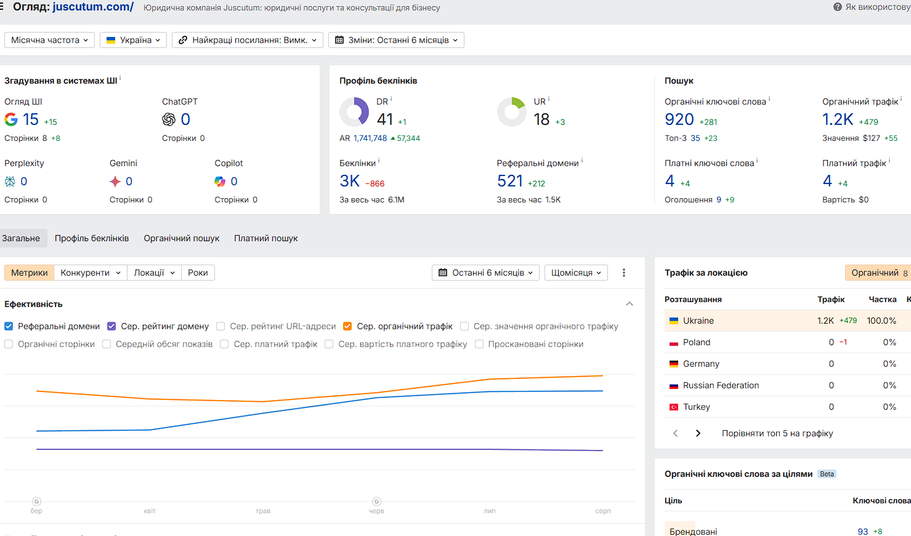The image size is (911, 536).
Task: Open the juscutum.com/ domain link
Action: tap(93, 7)
